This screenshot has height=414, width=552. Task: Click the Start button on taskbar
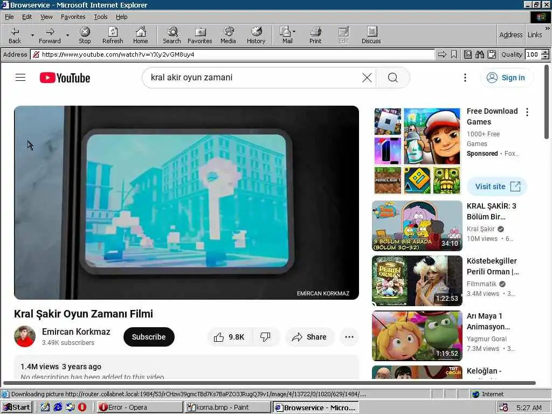(x=17, y=408)
